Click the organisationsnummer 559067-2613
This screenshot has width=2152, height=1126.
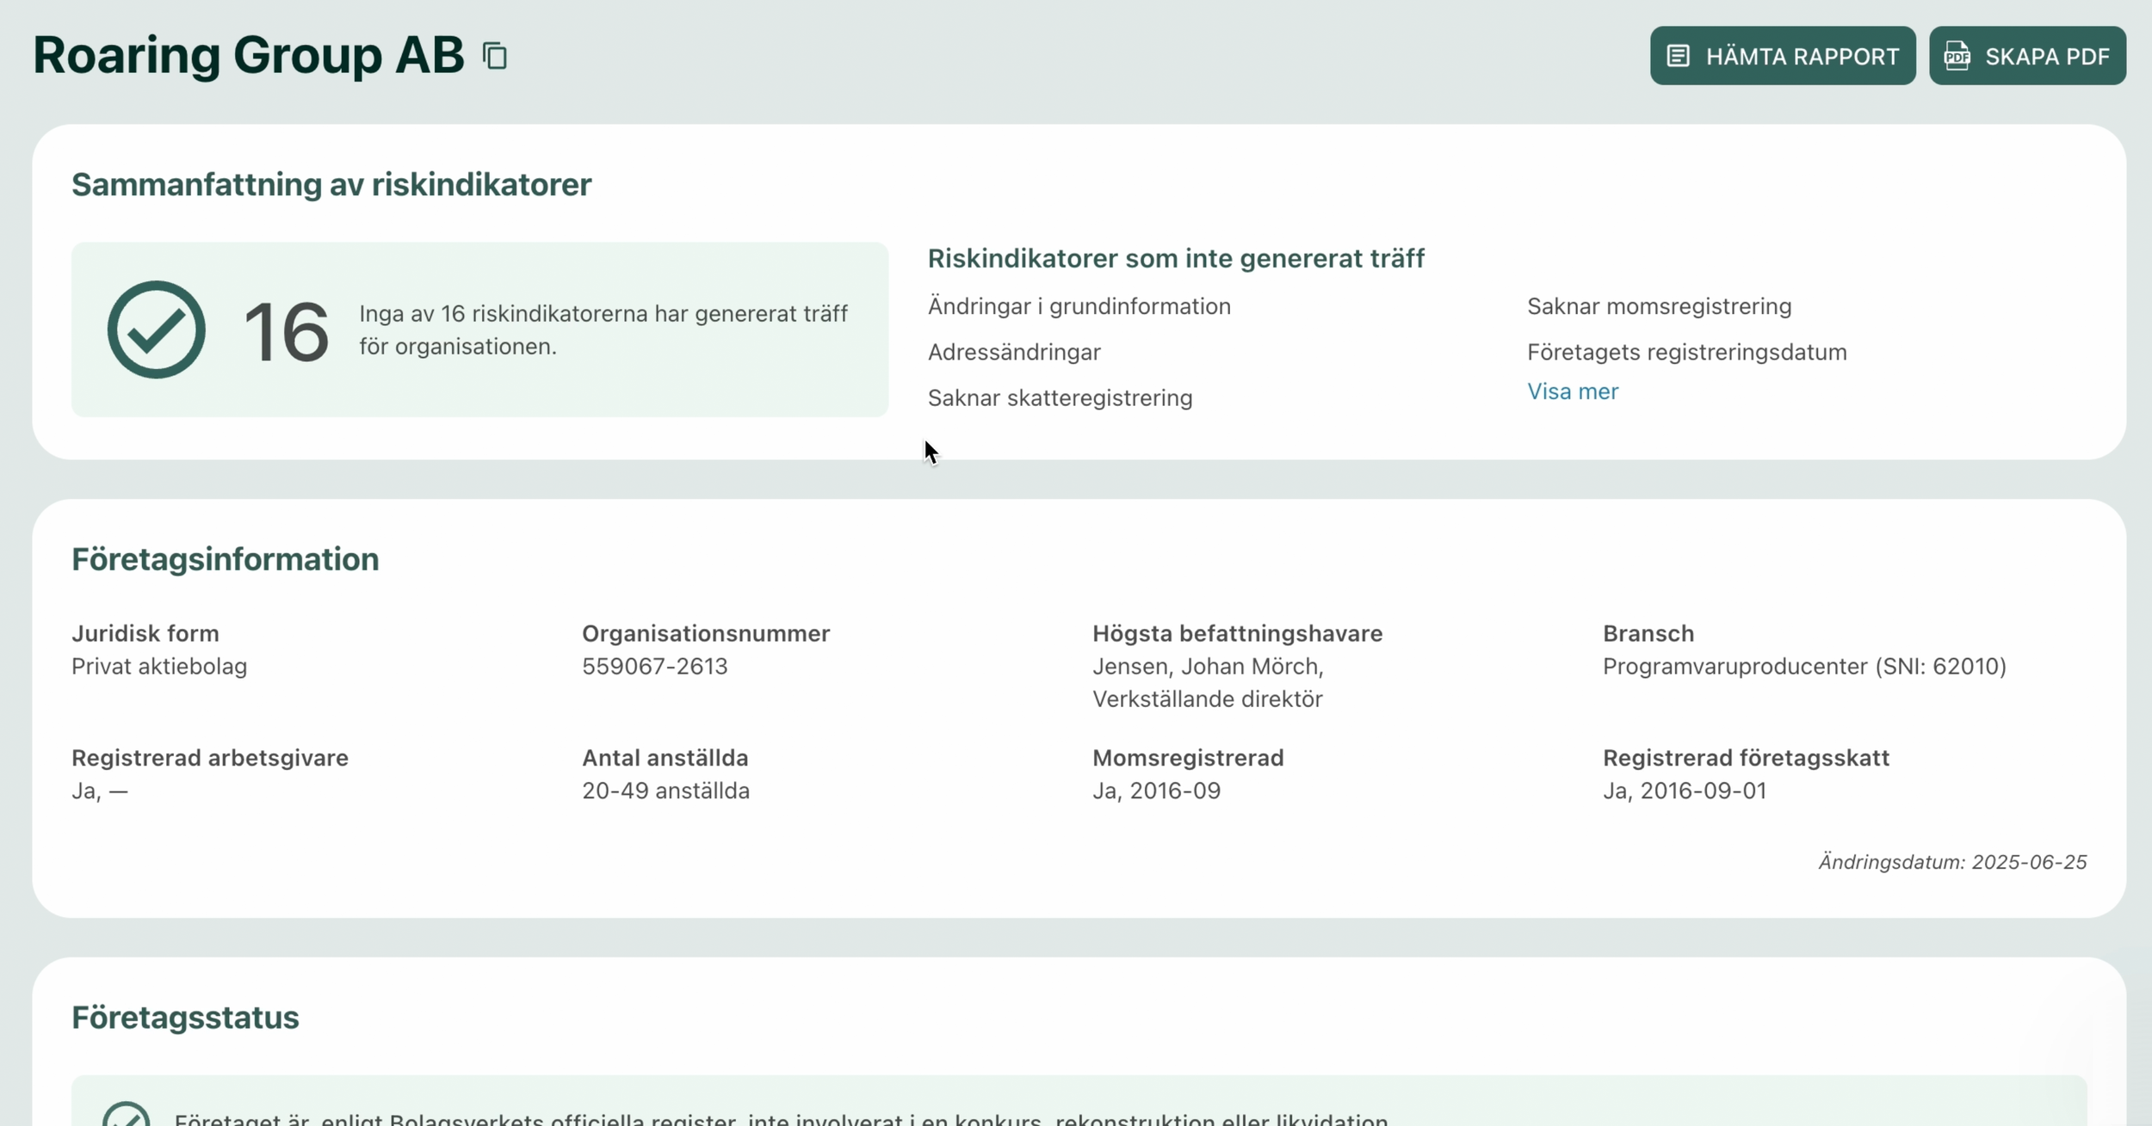654,666
